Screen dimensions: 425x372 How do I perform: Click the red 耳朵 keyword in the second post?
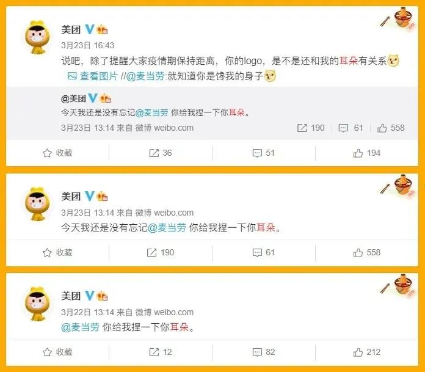[266, 227]
